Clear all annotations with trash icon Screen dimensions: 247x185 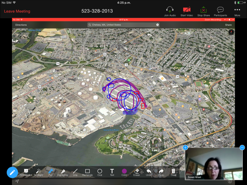(x=173, y=172)
